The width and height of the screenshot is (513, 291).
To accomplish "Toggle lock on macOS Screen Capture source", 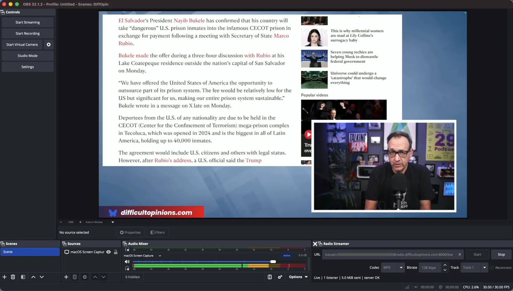I will pyautogui.click(x=116, y=252).
